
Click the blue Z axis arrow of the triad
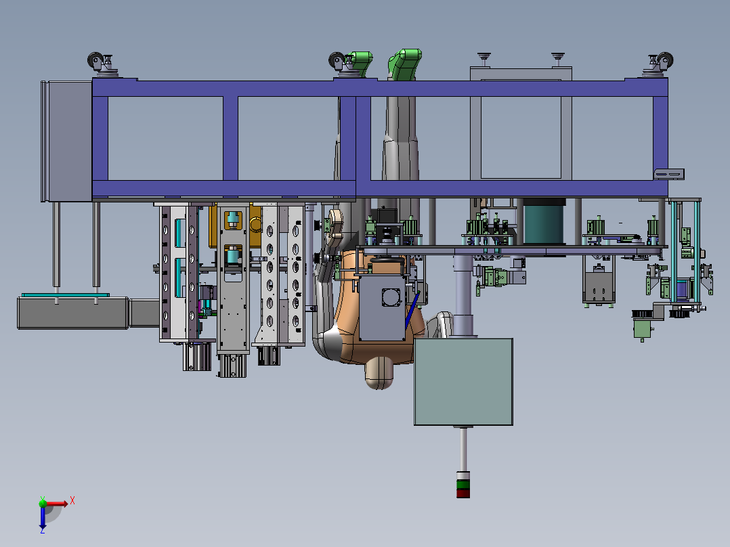click(x=43, y=518)
